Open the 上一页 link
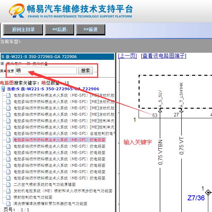 point(128,56)
